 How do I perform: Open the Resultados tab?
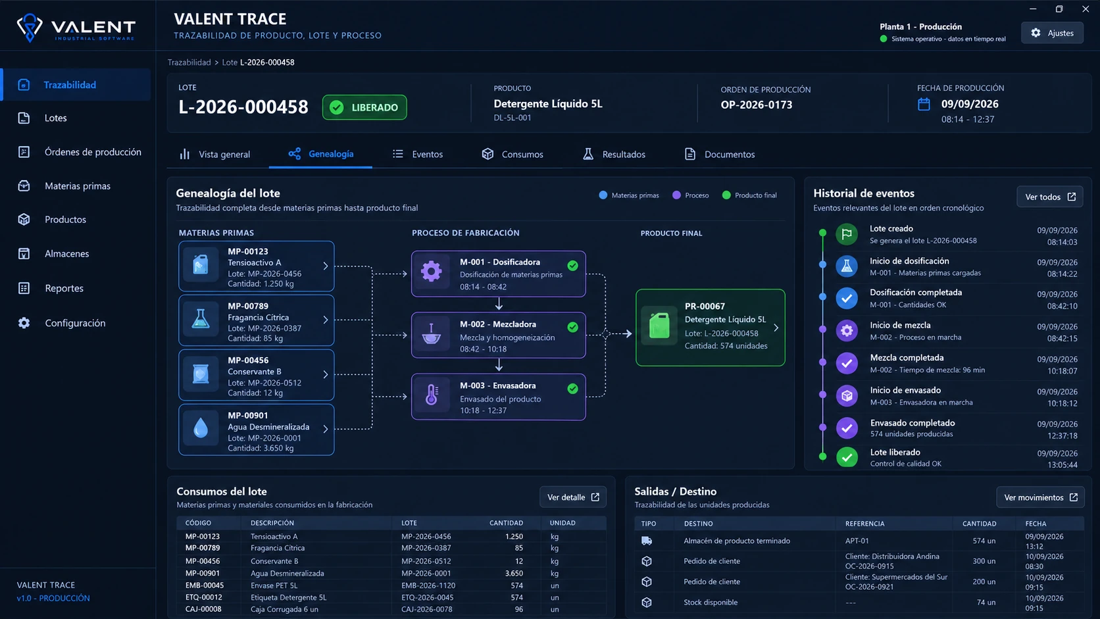[x=614, y=155]
